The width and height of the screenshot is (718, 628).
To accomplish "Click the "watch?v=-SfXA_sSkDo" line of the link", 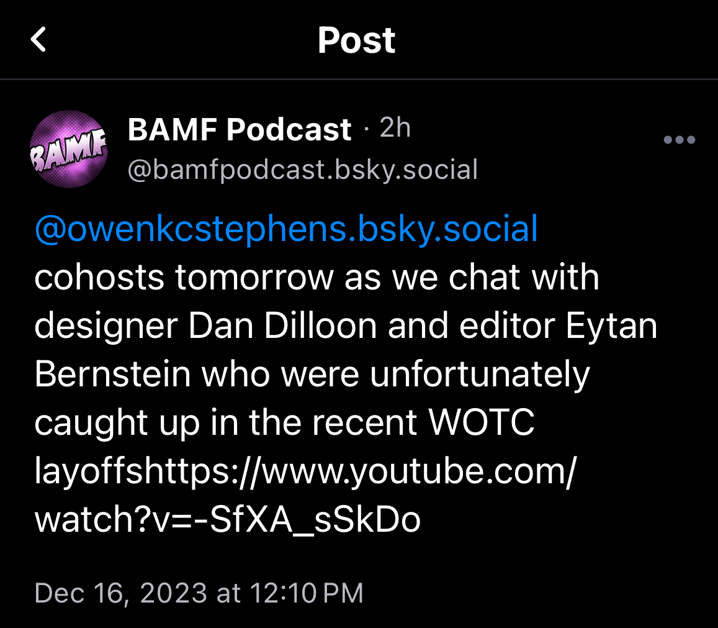I will tap(228, 520).
